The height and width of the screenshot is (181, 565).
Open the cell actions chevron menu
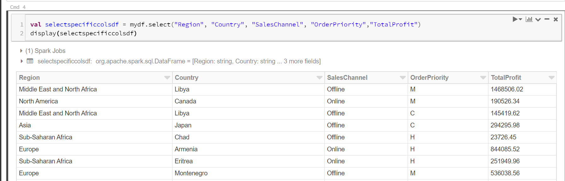coord(538,20)
